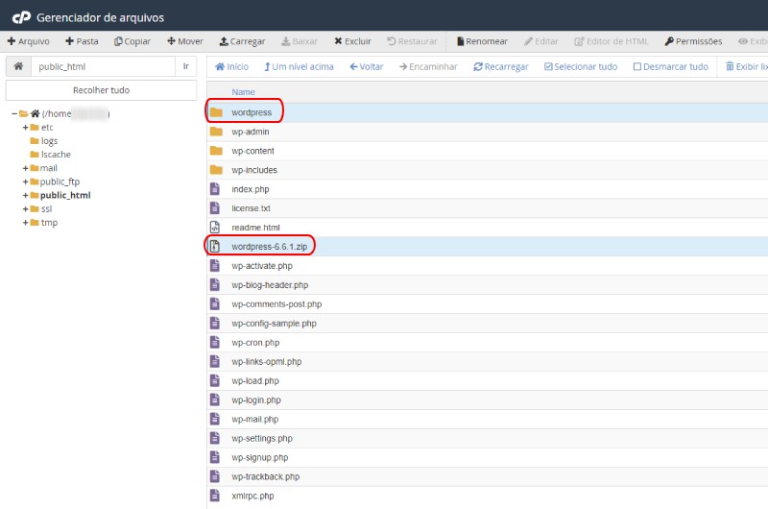Go to Início in navigation bar
The height and width of the screenshot is (509, 768).
pos(231,66)
